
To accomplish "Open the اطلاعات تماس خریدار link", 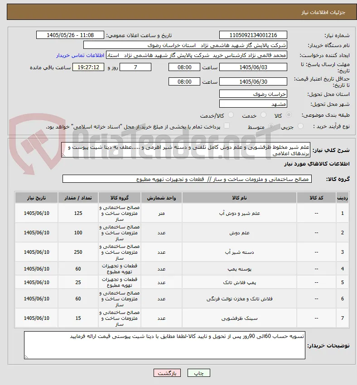I will click(x=80, y=56).
